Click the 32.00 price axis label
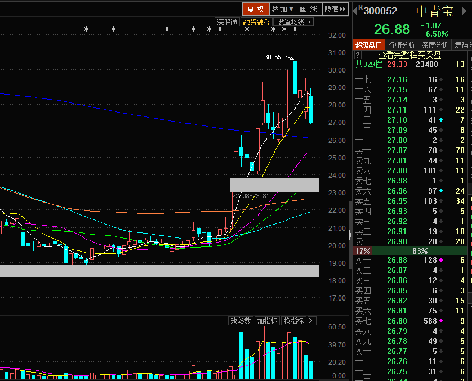This screenshot has height=381, width=472. pos(337,35)
